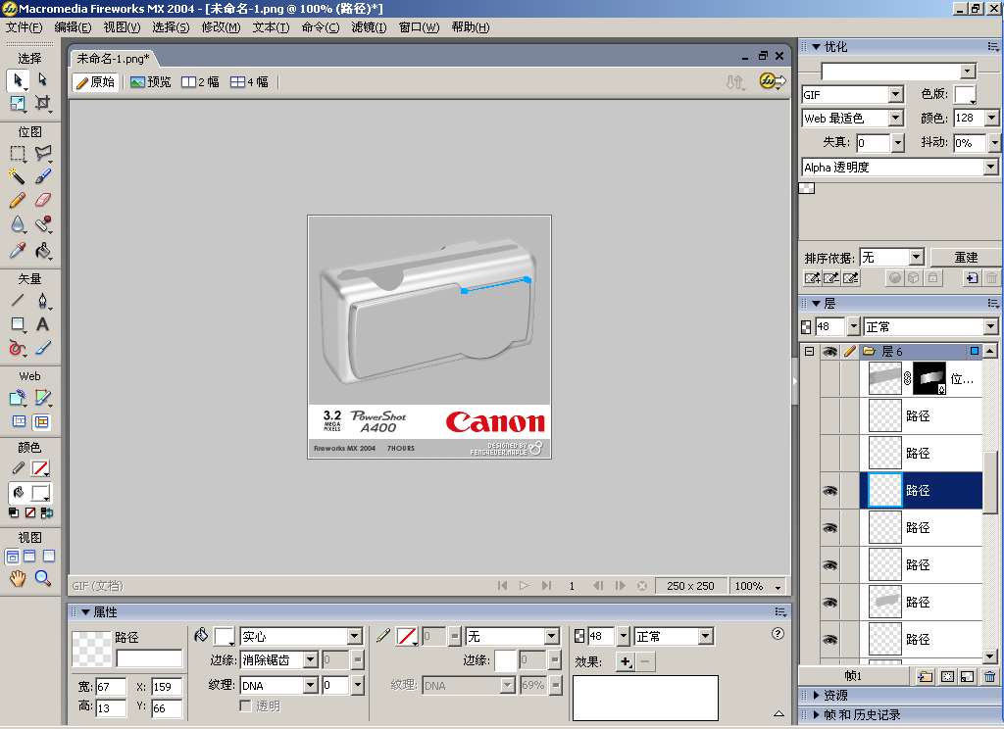Image resolution: width=1004 pixels, height=729 pixels.
Task: Choose the Crop tool
Action: click(42, 103)
